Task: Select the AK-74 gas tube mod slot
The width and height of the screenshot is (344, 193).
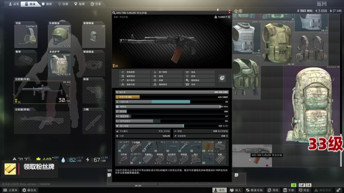Action: coord(124,147)
